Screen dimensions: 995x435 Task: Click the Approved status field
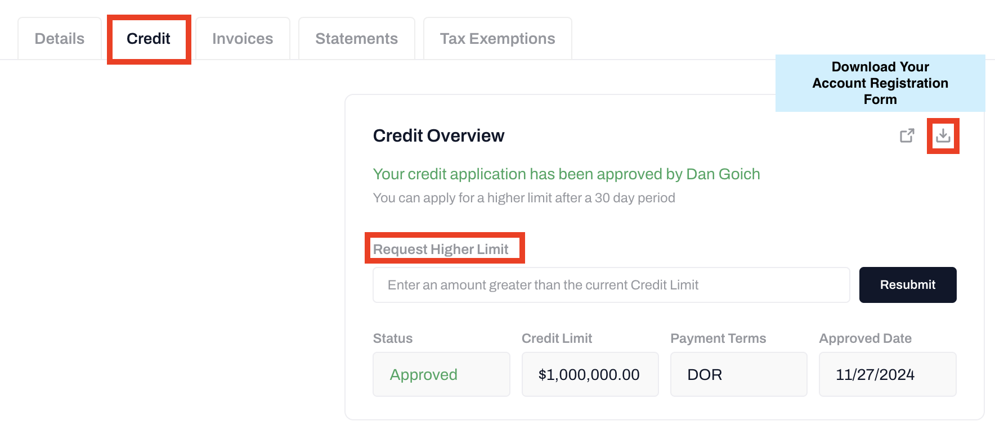click(x=441, y=374)
